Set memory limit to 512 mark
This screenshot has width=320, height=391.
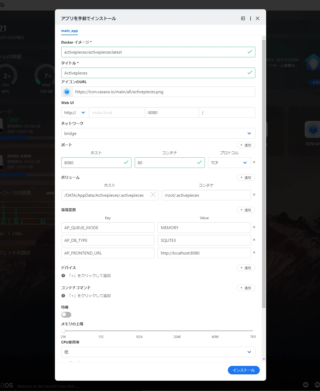click(x=101, y=331)
